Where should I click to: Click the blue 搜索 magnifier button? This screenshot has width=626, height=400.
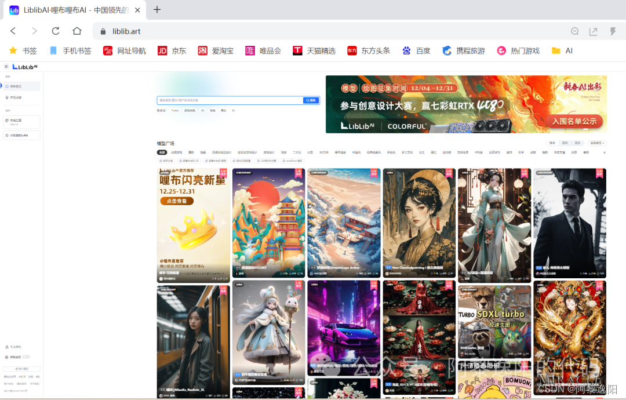pyautogui.click(x=311, y=100)
